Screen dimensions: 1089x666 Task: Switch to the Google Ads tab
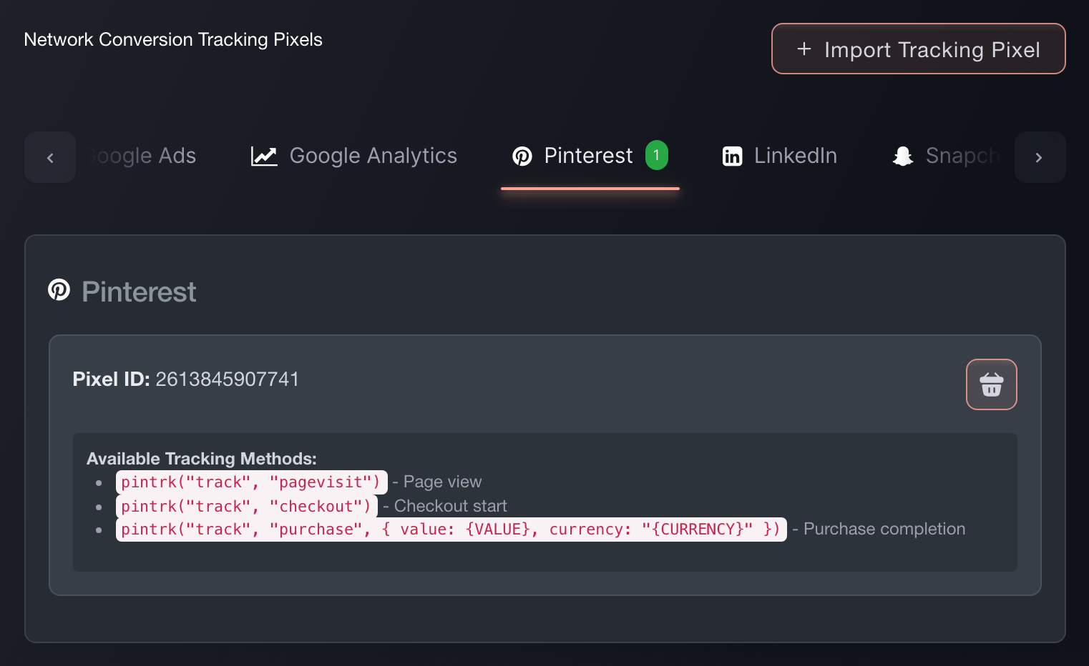pyautogui.click(x=140, y=156)
